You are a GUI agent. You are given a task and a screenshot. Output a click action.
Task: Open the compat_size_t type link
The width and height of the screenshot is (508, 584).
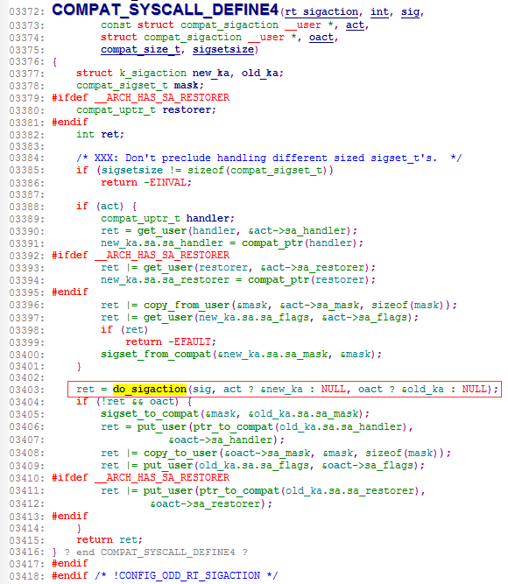[x=141, y=50]
